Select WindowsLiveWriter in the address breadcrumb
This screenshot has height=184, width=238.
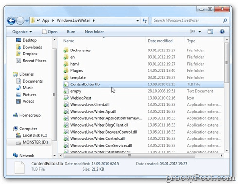pyautogui.click(x=73, y=20)
